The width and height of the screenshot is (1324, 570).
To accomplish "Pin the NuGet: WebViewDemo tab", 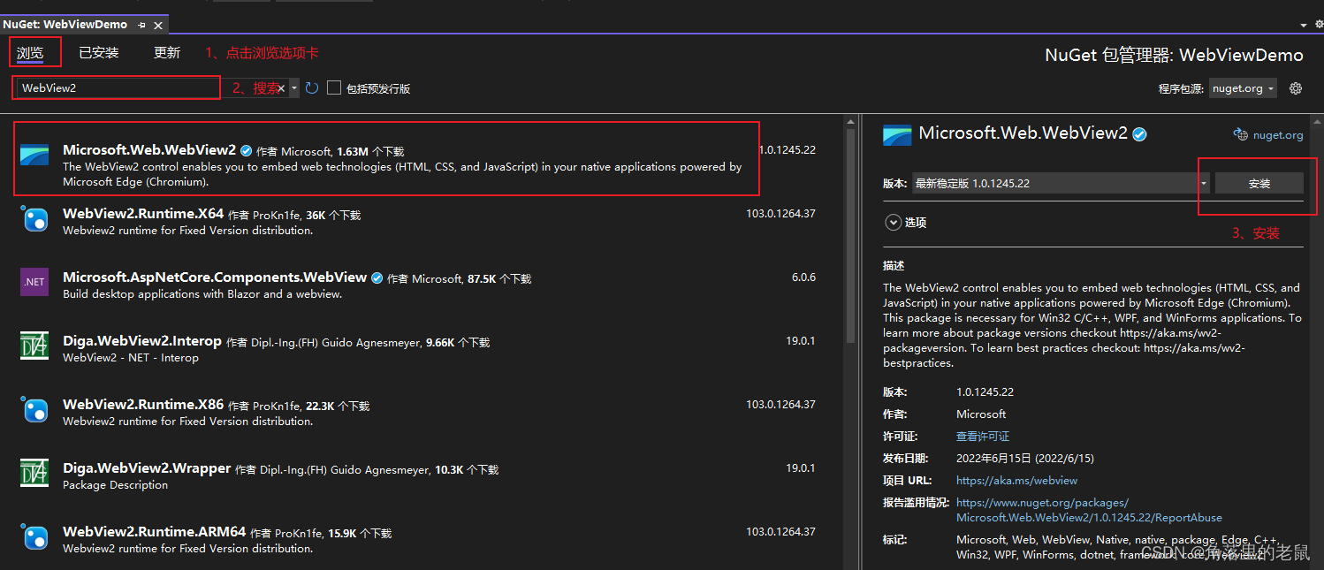I will click(x=142, y=25).
